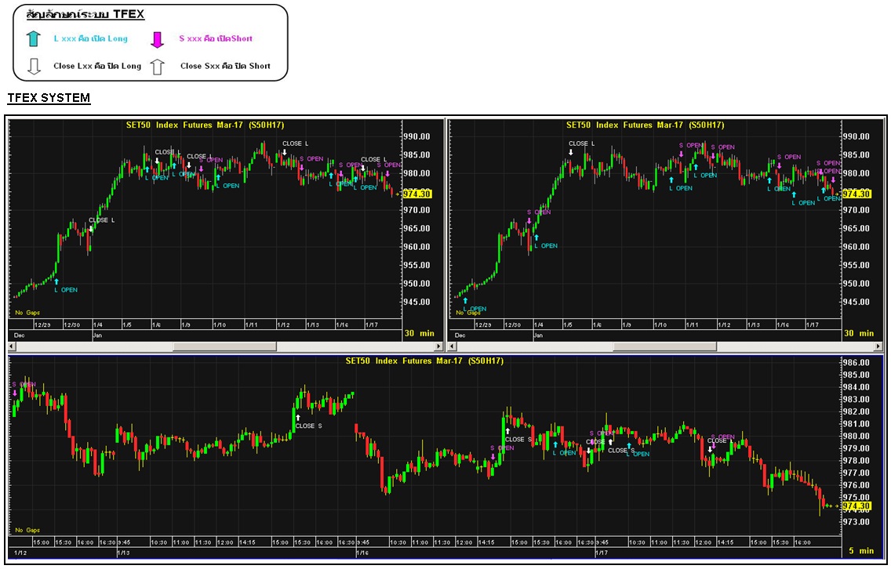
Task: Click the '30 min' label of the right chart
Action: 859,333
